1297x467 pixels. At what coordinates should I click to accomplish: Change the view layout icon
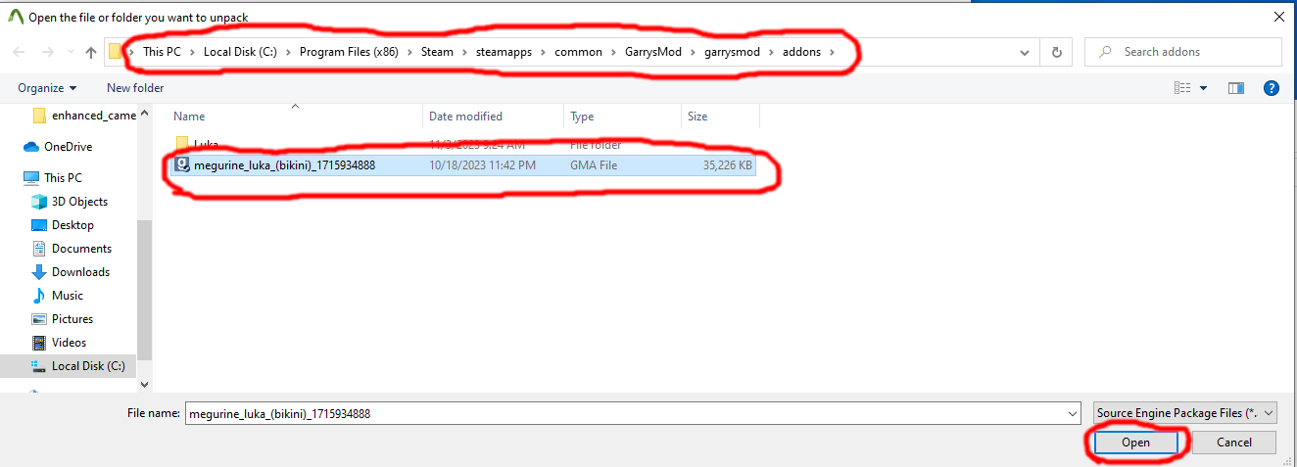1182,88
